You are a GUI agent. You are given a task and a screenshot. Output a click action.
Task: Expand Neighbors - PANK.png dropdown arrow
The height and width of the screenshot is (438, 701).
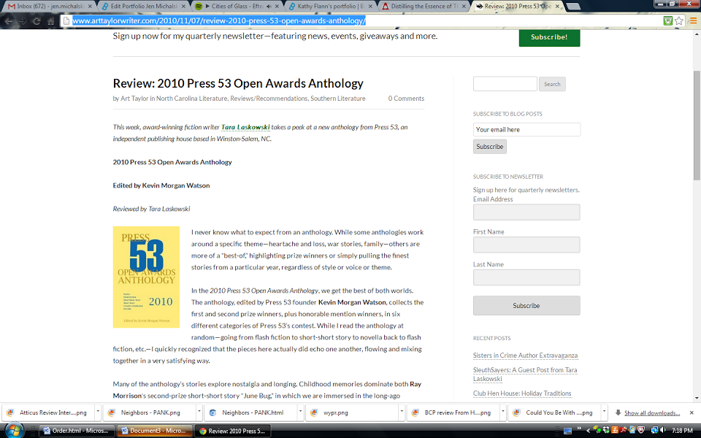[199, 412]
